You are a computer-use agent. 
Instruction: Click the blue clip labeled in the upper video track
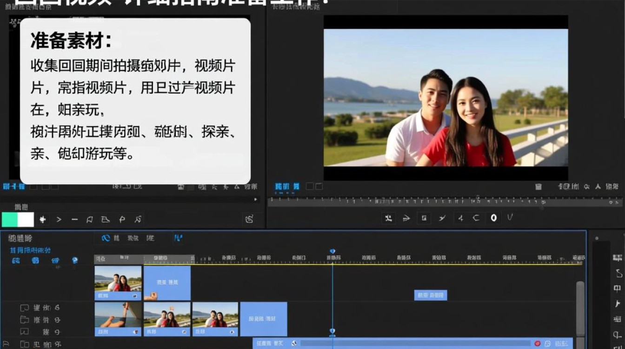(167, 282)
